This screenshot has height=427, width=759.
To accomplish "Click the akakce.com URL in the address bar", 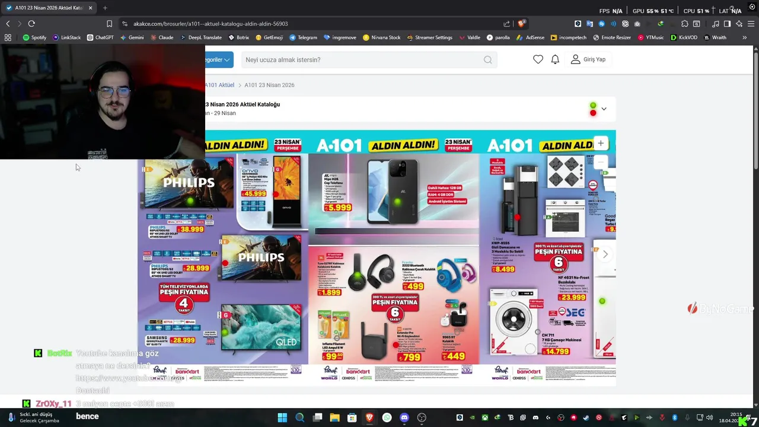I will click(x=211, y=24).
